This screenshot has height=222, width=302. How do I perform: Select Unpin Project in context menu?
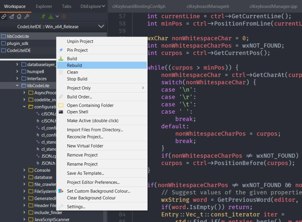click(102, 41)
